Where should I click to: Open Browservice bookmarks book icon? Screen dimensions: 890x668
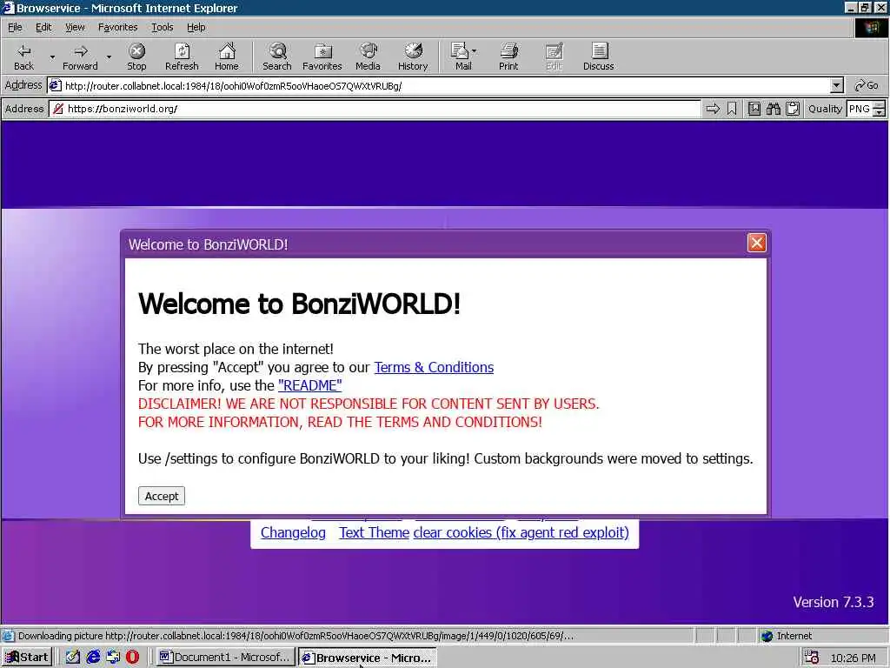tap(754, 109)
